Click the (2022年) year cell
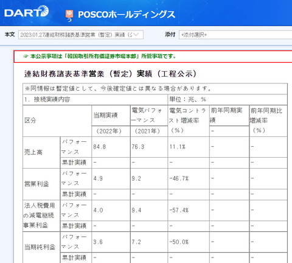The image size is (292, 263). [111, 131]
